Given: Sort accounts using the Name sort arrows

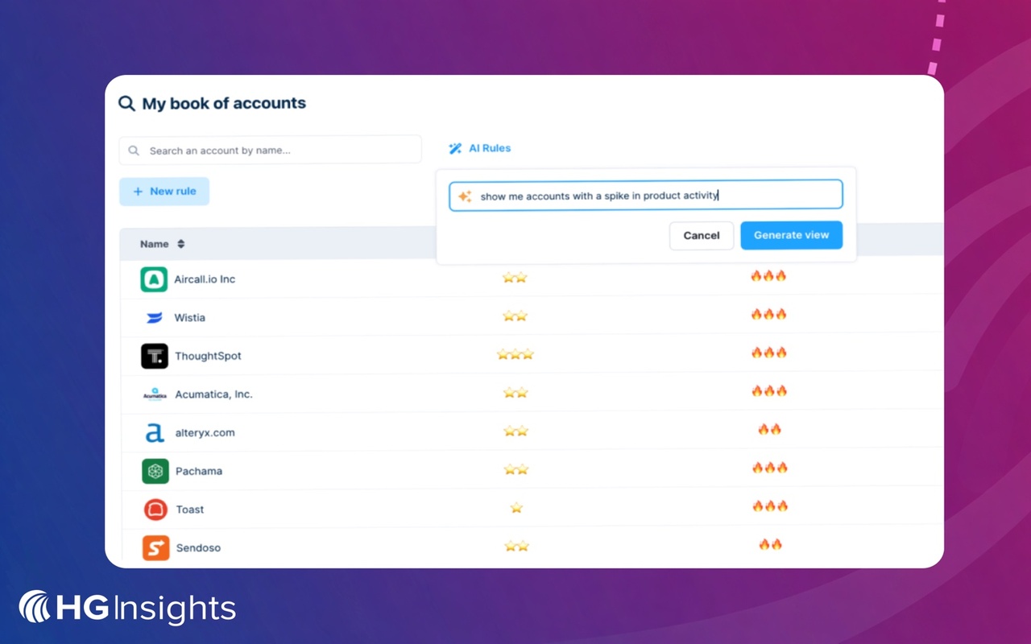Looking at the screenshot, I should click(181, 244).
